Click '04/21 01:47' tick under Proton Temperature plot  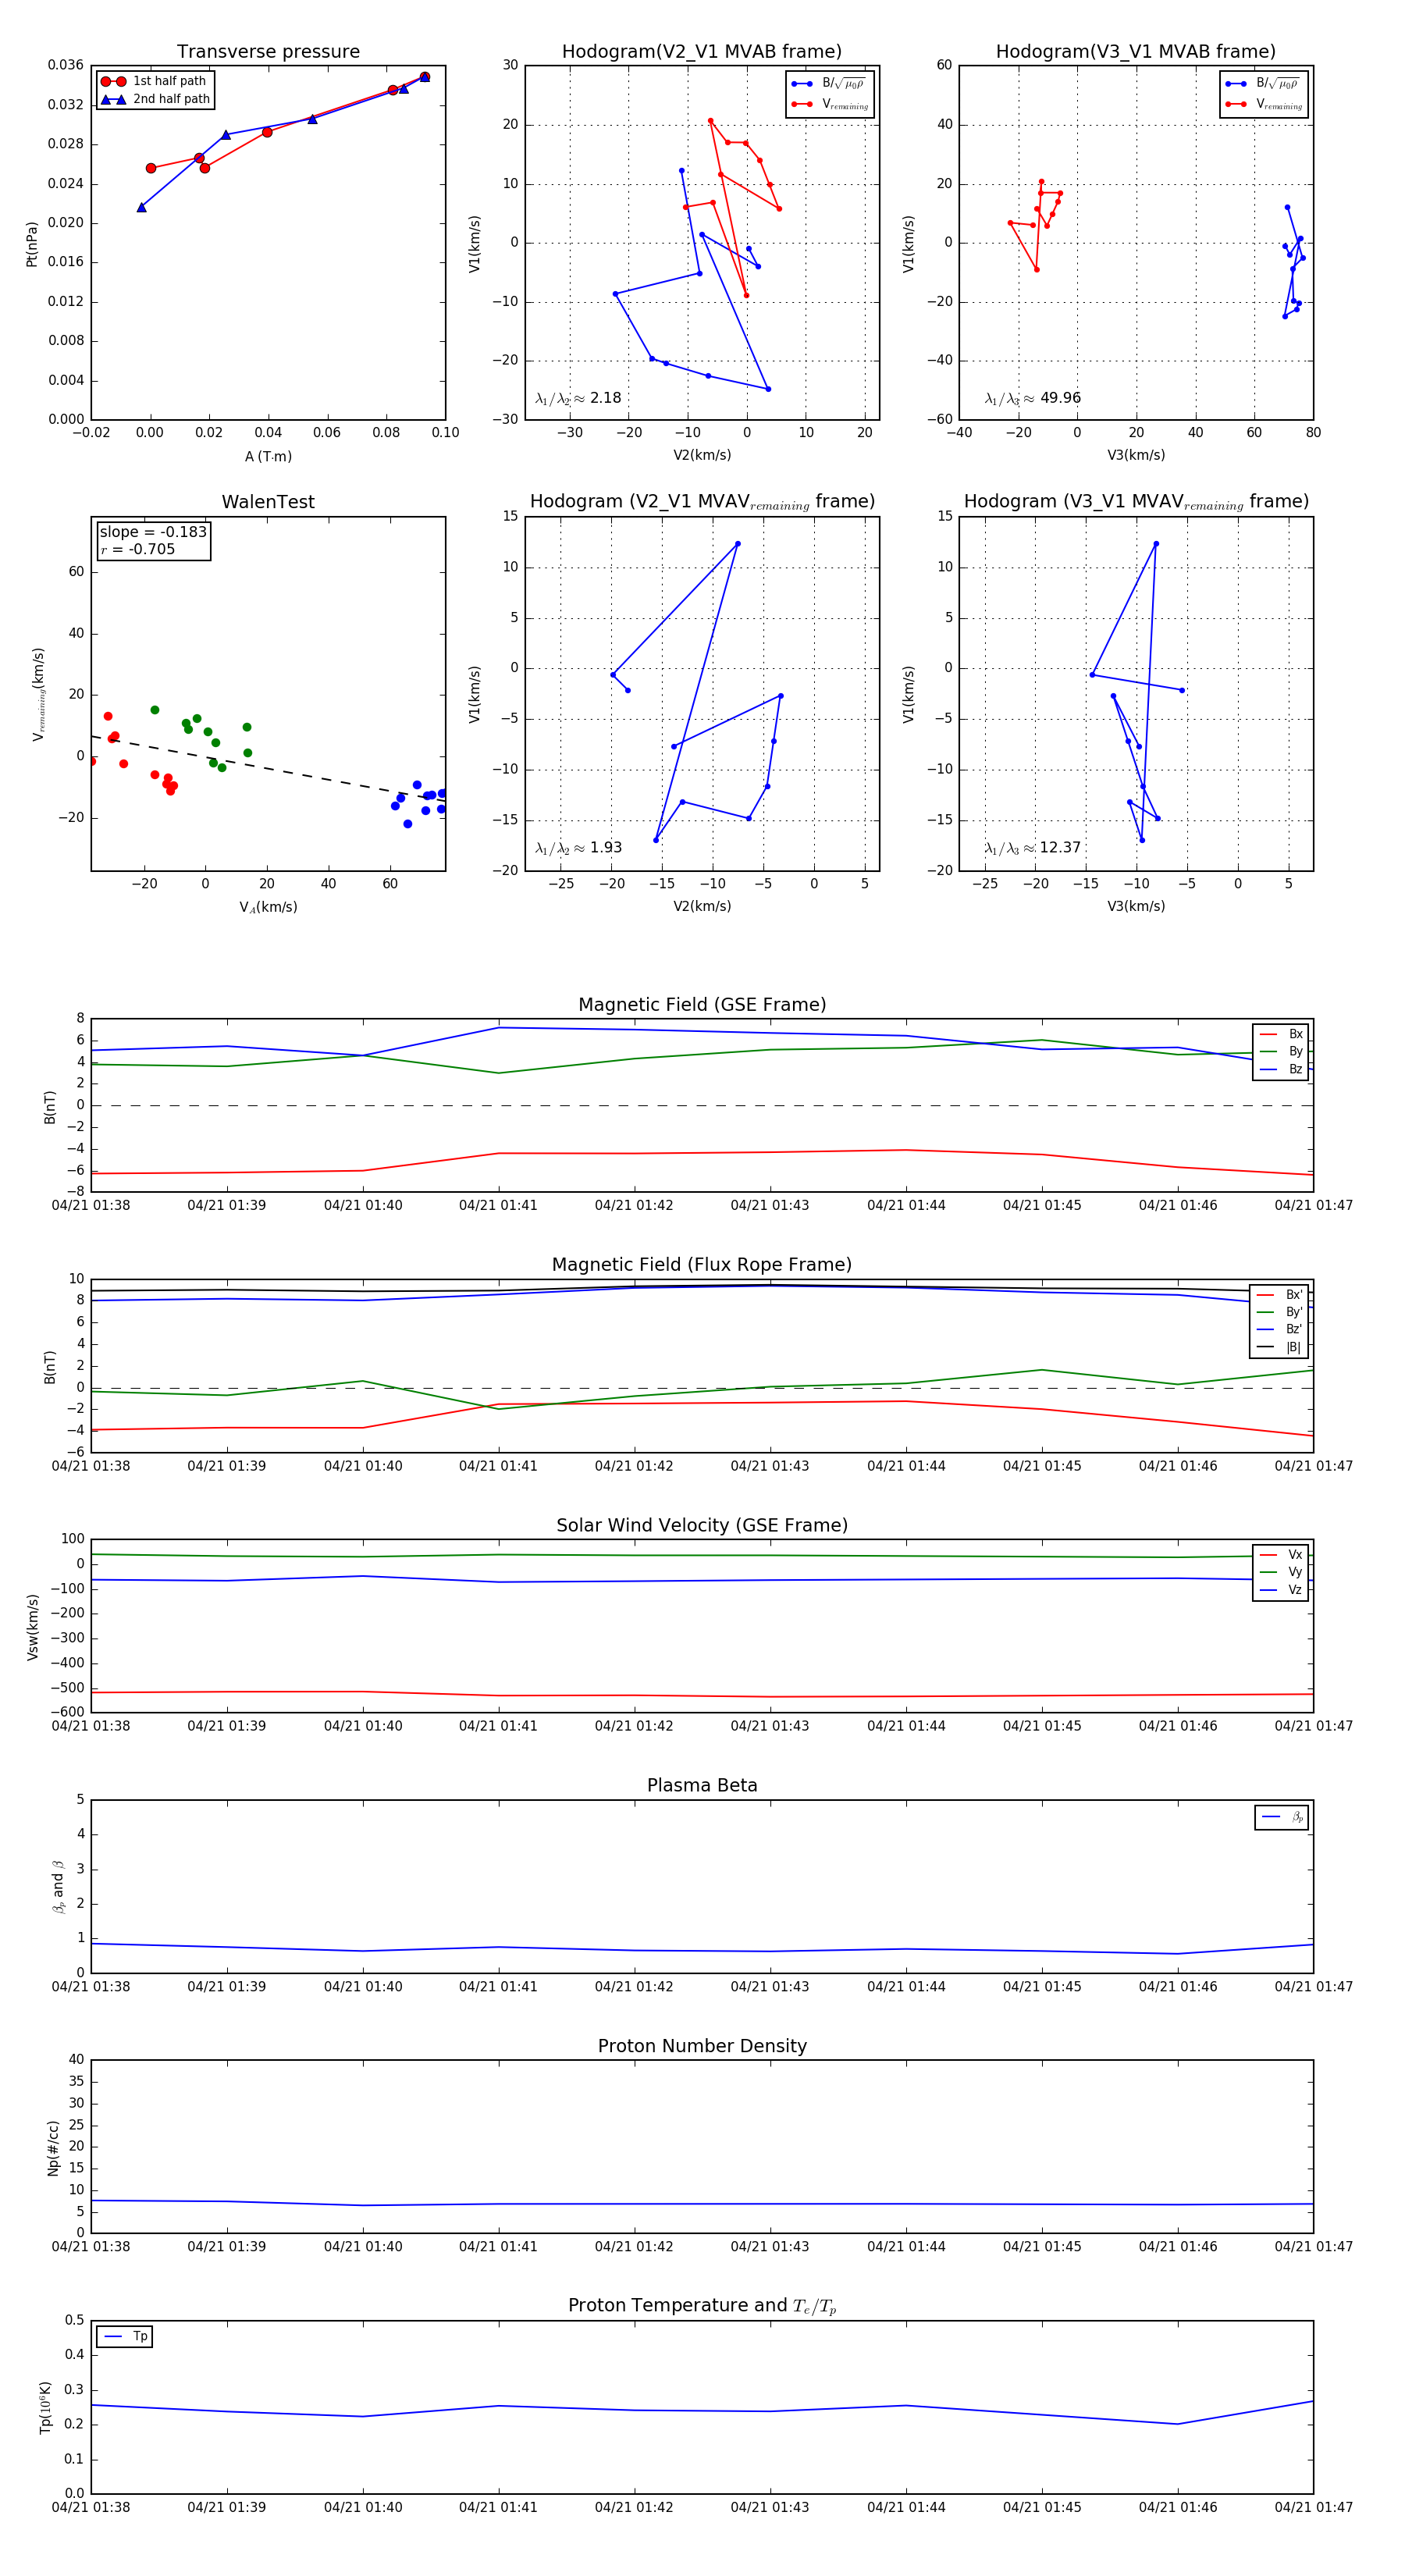click(x=1313, y=2507)
